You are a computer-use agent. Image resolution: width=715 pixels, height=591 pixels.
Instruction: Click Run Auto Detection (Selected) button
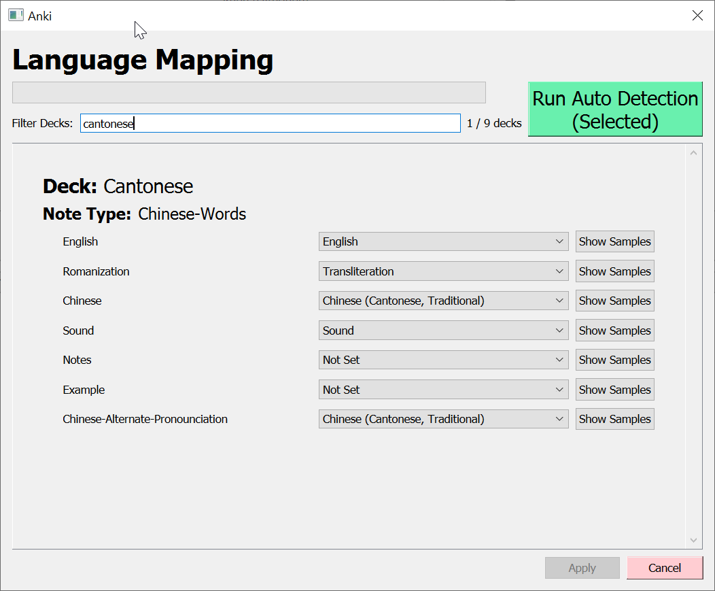615,109
